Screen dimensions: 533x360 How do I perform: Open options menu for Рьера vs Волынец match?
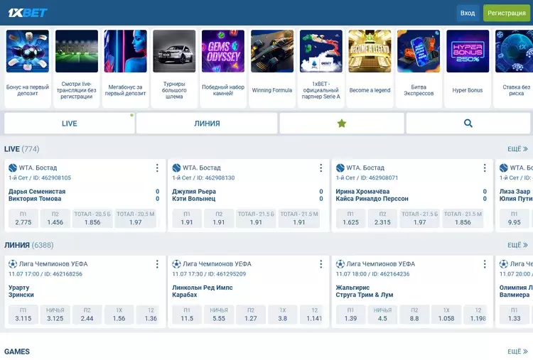(321, 168)
